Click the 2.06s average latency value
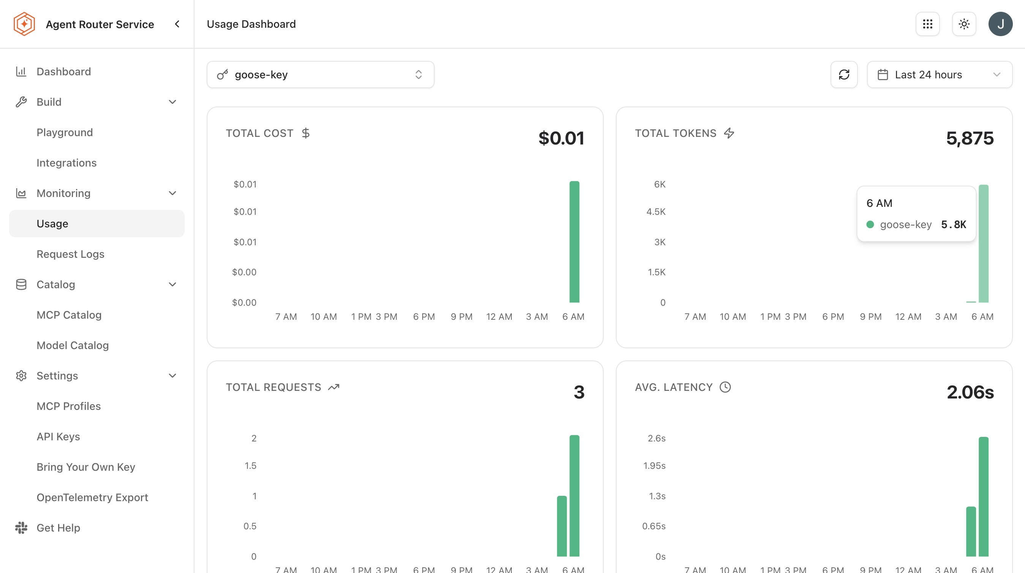1025x573 pixels. tap(970, 392)
